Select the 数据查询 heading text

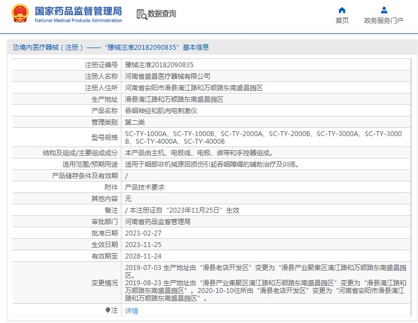click(162, 14)
